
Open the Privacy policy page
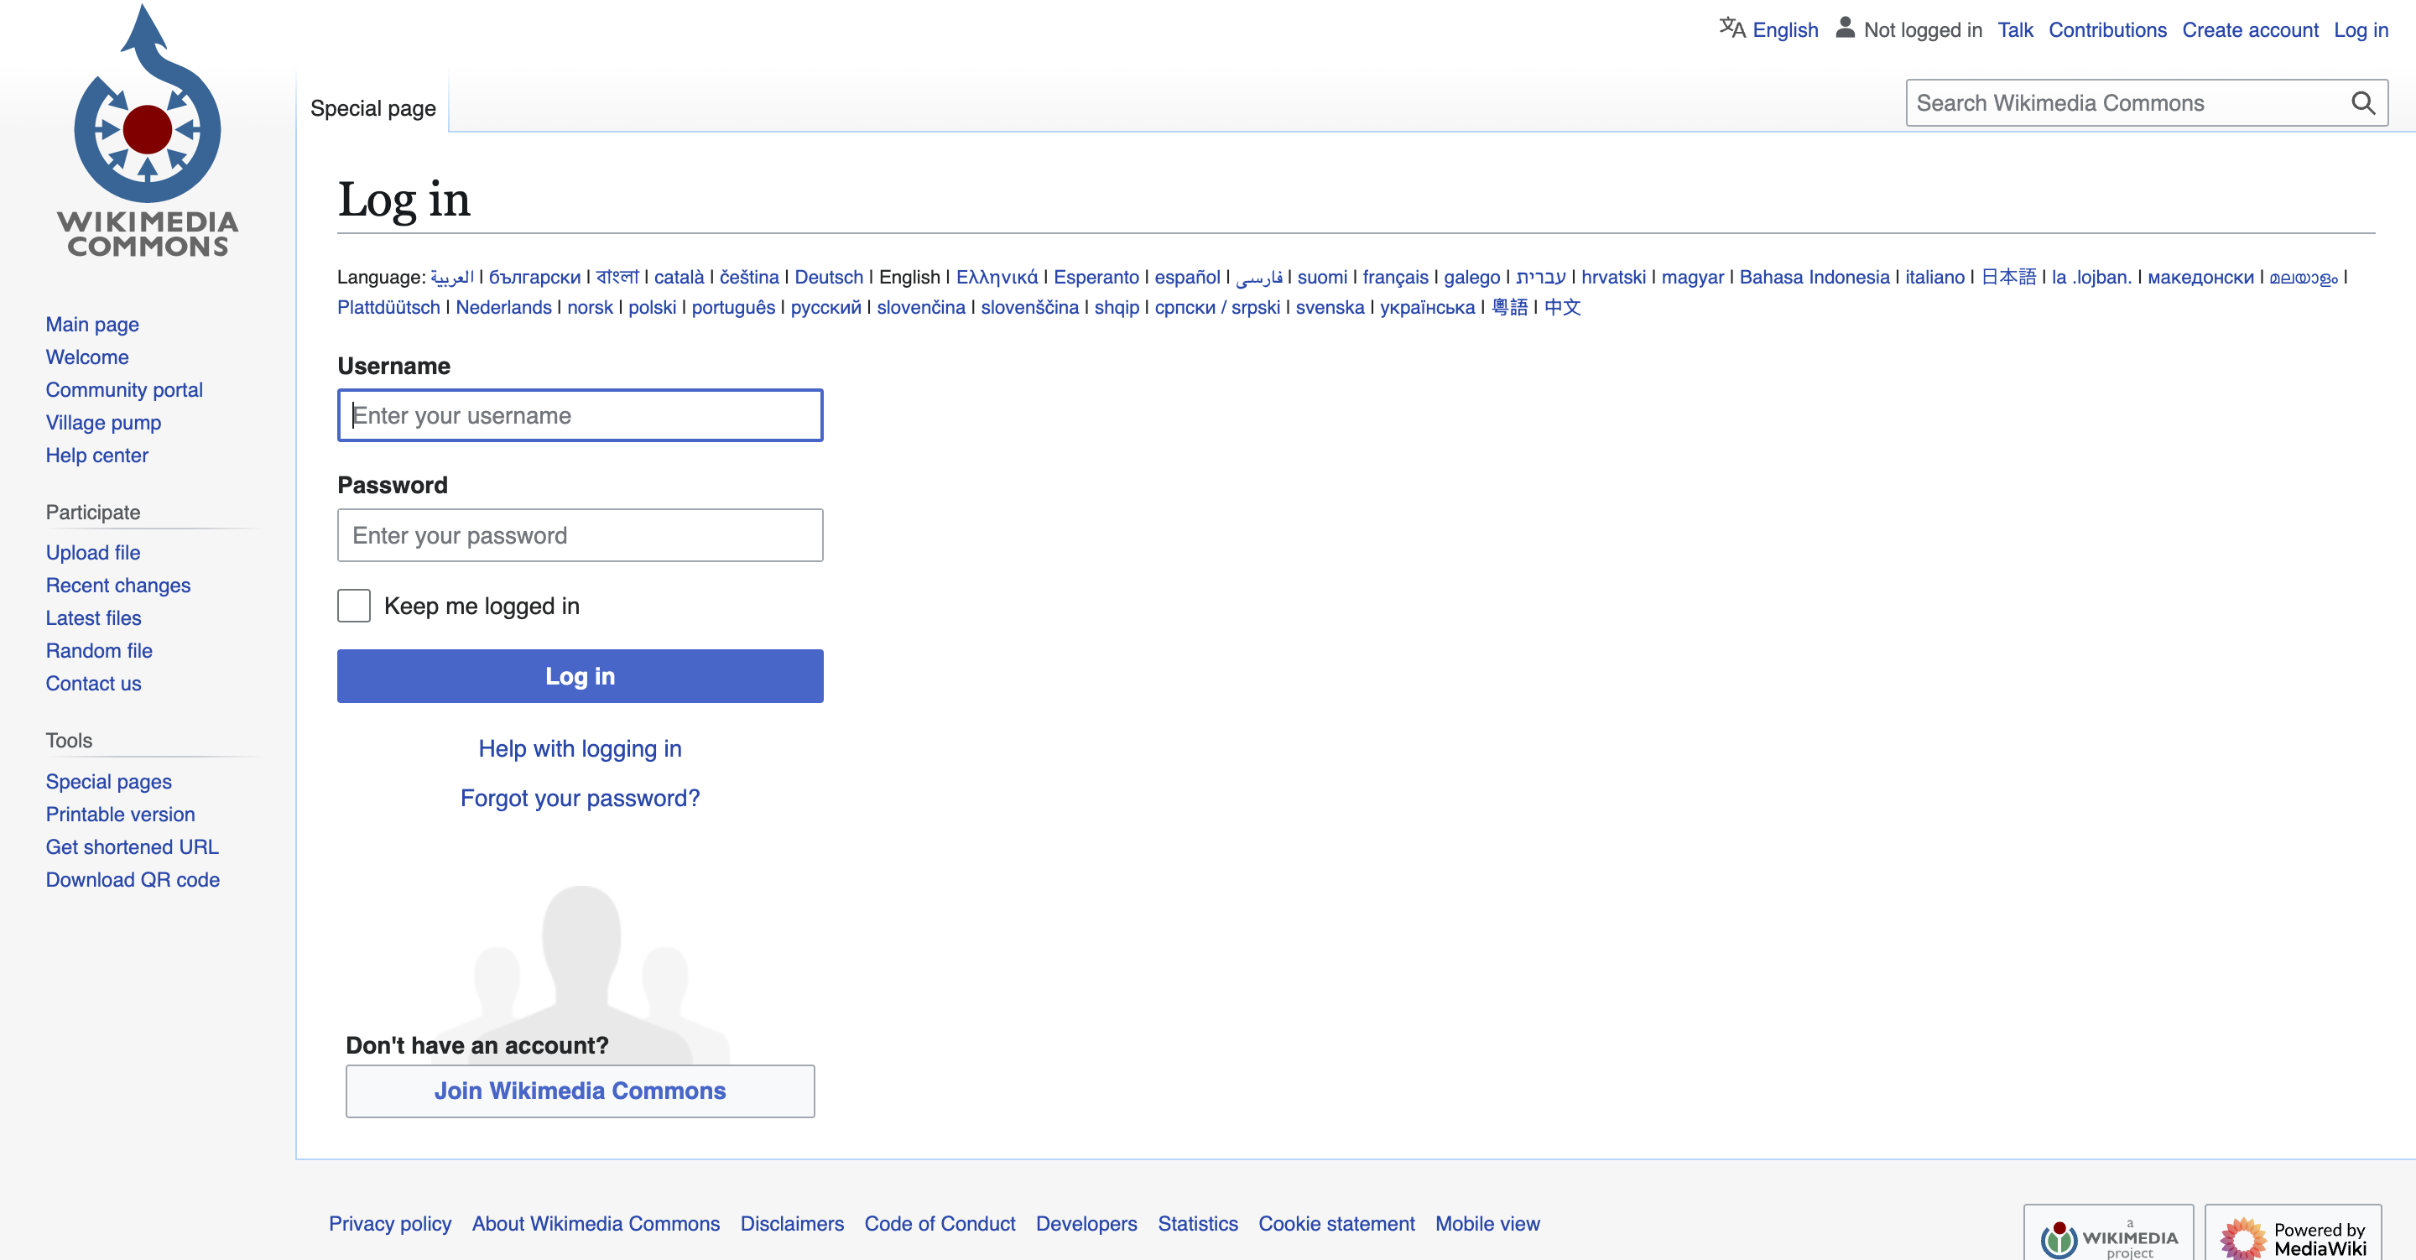(389, 1223)
